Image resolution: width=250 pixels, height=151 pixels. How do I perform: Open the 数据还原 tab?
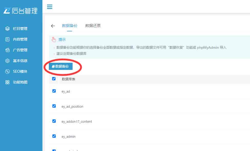tap(93, 26)
